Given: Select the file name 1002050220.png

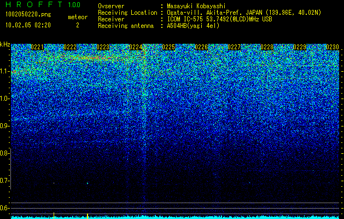Looking at the screenshot, I should coord(28,14).
